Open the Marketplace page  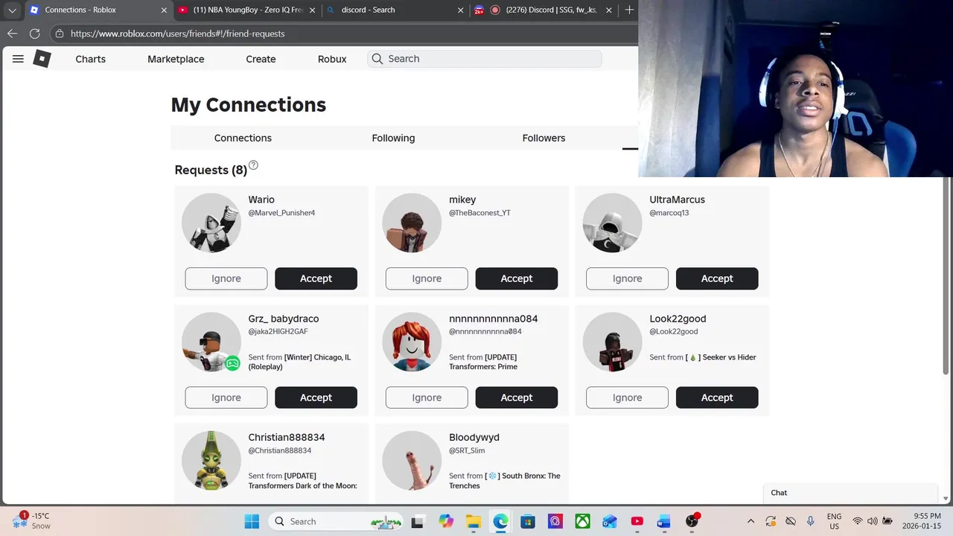coord(176,59)
